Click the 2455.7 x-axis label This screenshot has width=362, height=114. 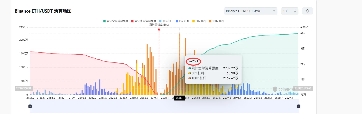[206, 98]
